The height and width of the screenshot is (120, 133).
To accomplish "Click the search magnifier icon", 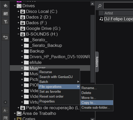I will pos(99,6).
